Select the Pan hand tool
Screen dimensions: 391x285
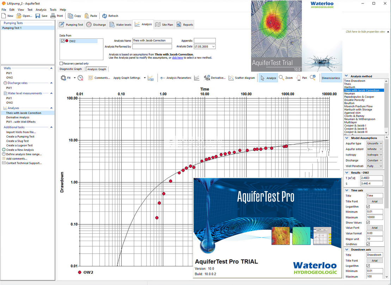[301, 78]
